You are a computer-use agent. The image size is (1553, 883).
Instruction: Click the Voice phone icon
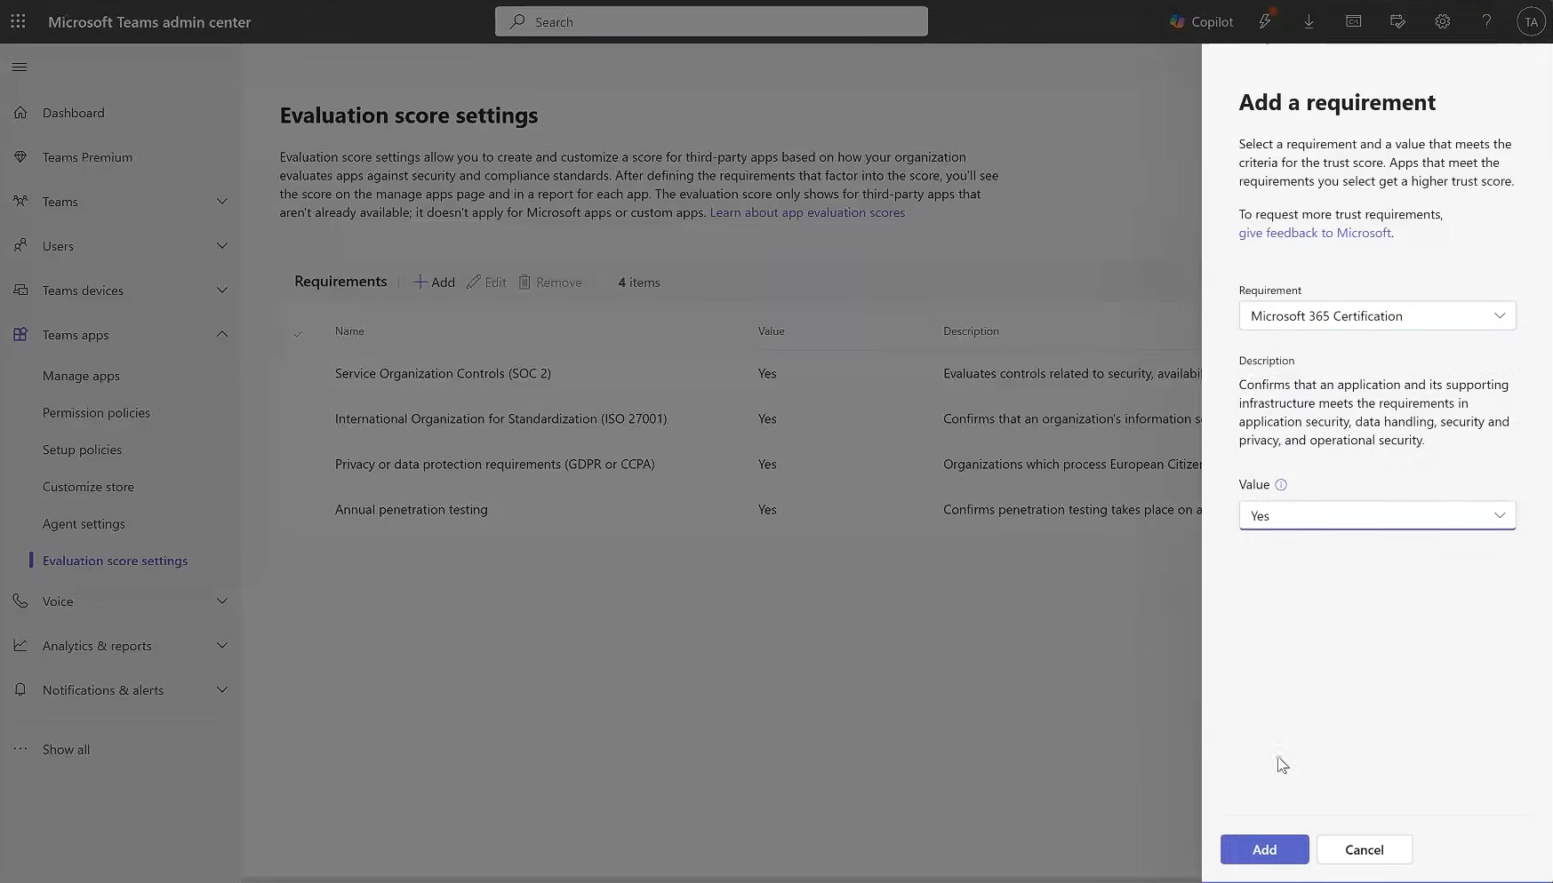(20, 601)
